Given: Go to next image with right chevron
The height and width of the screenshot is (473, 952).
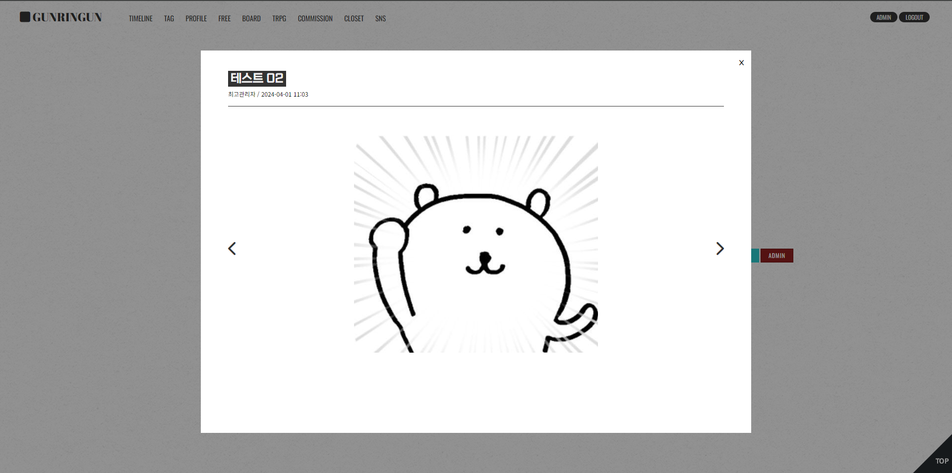Looking at the screenshot, I should click(x=720, y=249).
